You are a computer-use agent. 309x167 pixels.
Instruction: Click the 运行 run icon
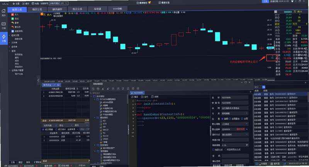pos(142,97)
